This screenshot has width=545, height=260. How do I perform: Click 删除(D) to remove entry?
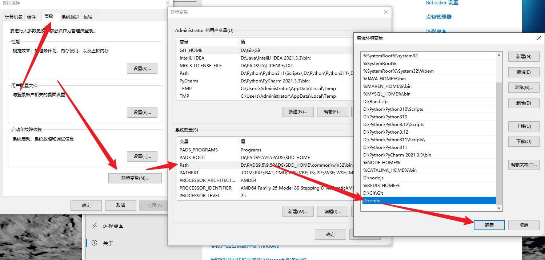point(524,103)
